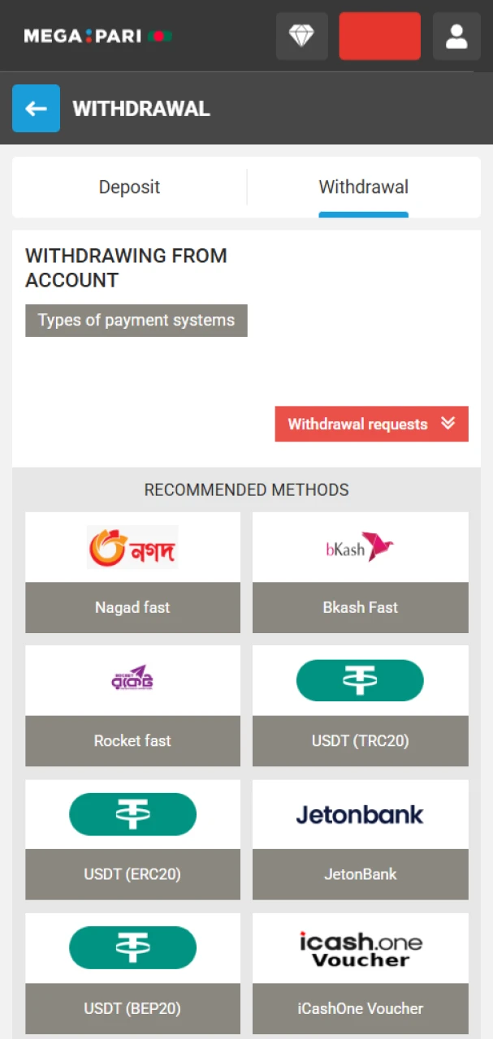Choose Nagad fast as withdrawal method
This screenshot has width=493, height=1039.
point(132,607)
